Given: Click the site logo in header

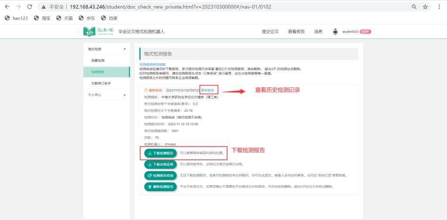Looking at the screenshot, I should click(x=99, y=31).
